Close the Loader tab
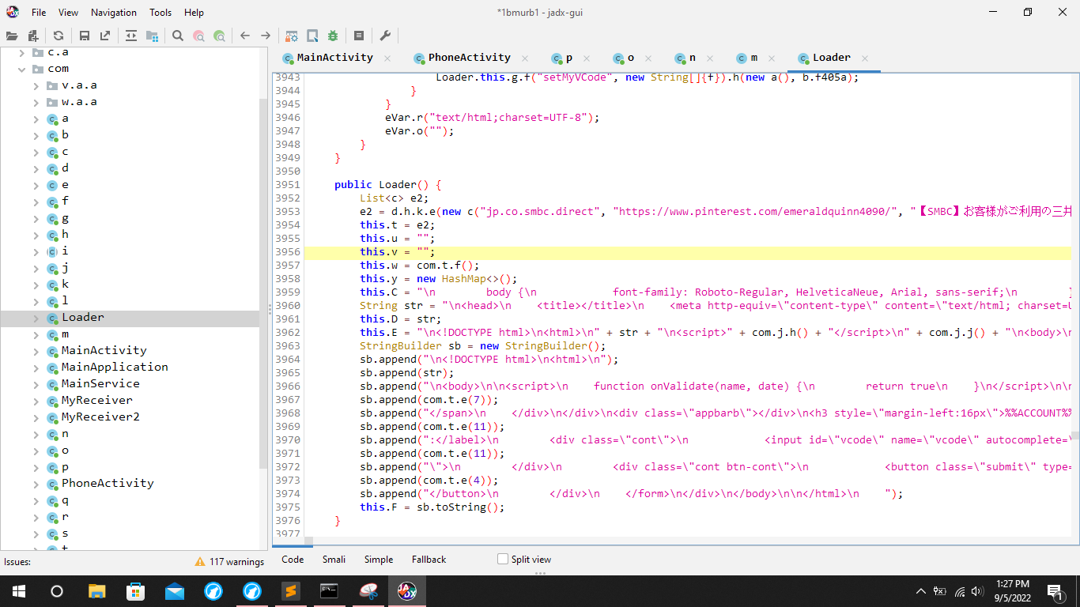 click(x=865, y=58)
